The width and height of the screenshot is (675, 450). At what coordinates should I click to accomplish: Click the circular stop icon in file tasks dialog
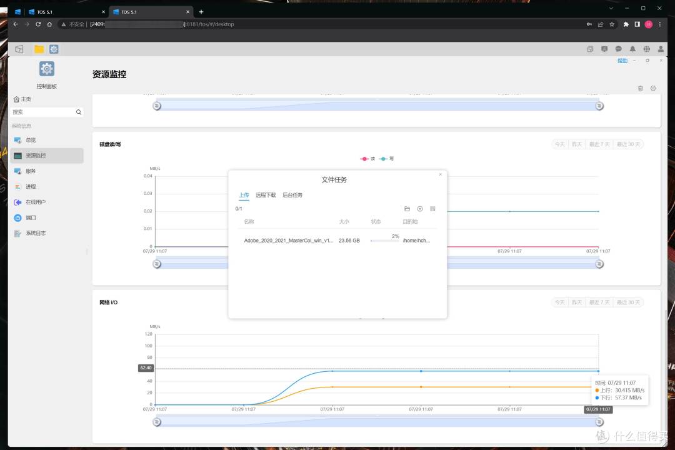tap(420, 209)
